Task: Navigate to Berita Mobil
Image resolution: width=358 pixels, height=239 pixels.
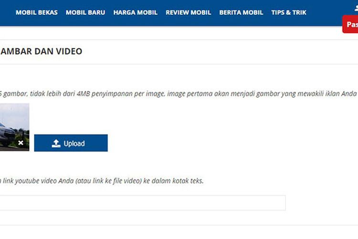Action: click(x=241, y=12)
